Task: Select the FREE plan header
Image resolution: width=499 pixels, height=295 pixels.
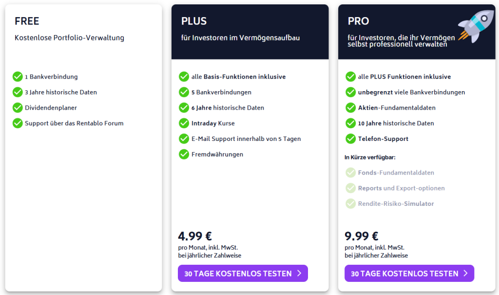Action: (27, 21)
